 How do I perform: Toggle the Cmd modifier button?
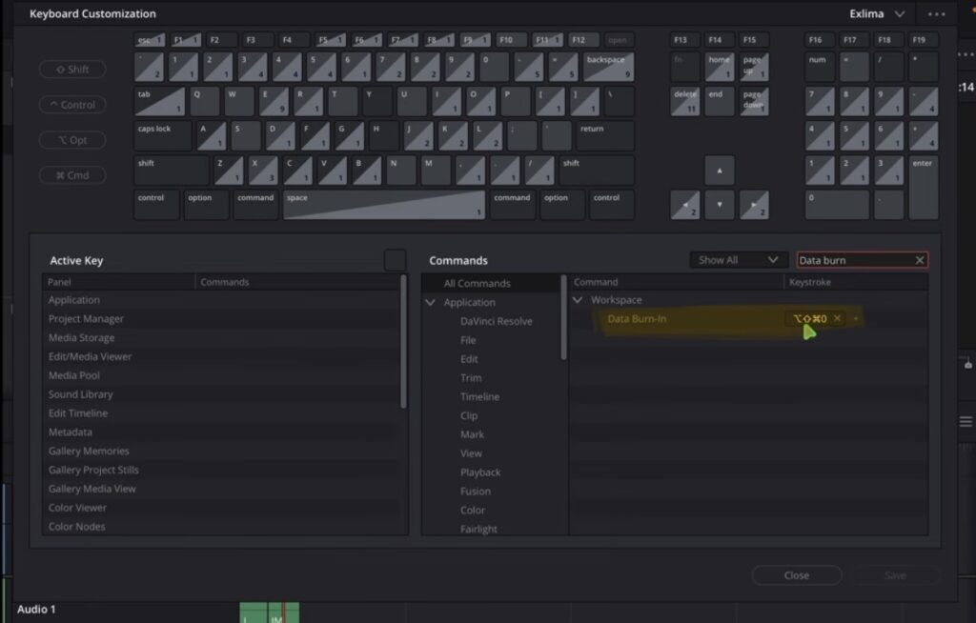(72, 175)
